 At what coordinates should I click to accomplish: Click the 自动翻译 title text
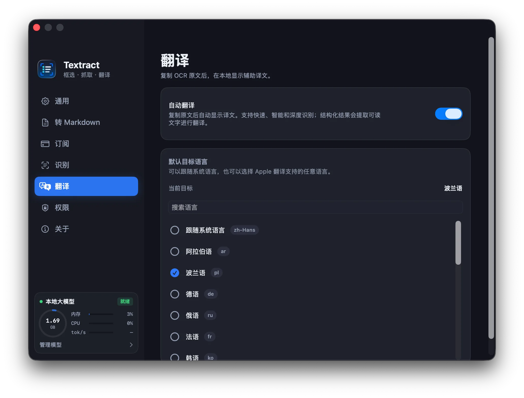point(182,105)
